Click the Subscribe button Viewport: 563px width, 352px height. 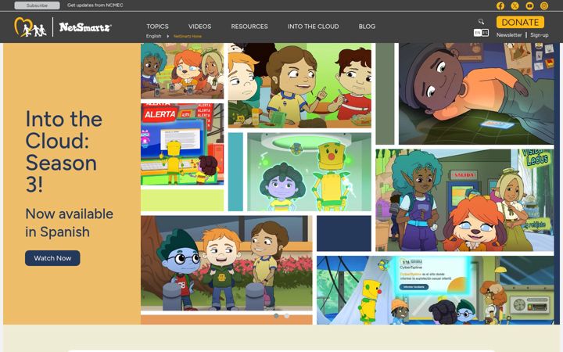pyautogui.click(x=37, y=5)
